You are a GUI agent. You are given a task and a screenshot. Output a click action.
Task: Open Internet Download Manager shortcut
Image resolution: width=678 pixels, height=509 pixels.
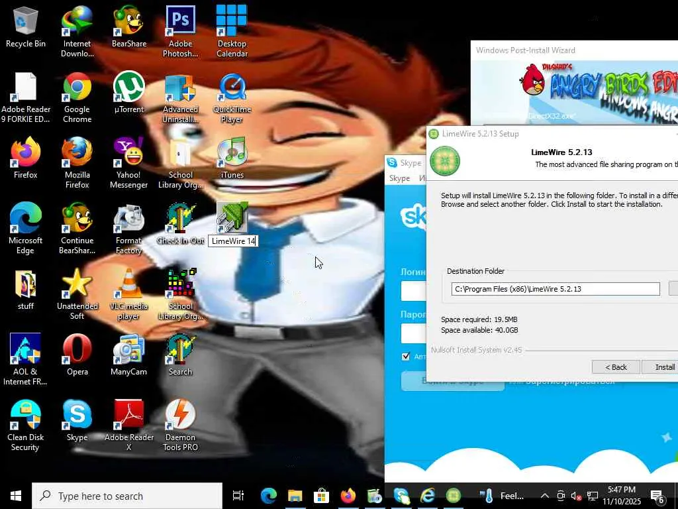point(77,32)
